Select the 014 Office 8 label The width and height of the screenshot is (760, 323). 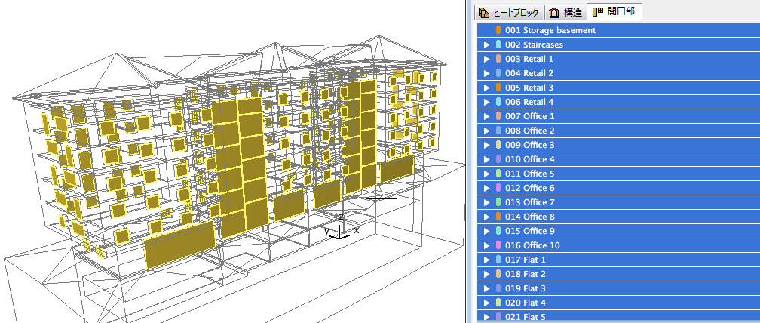(530, 217)
